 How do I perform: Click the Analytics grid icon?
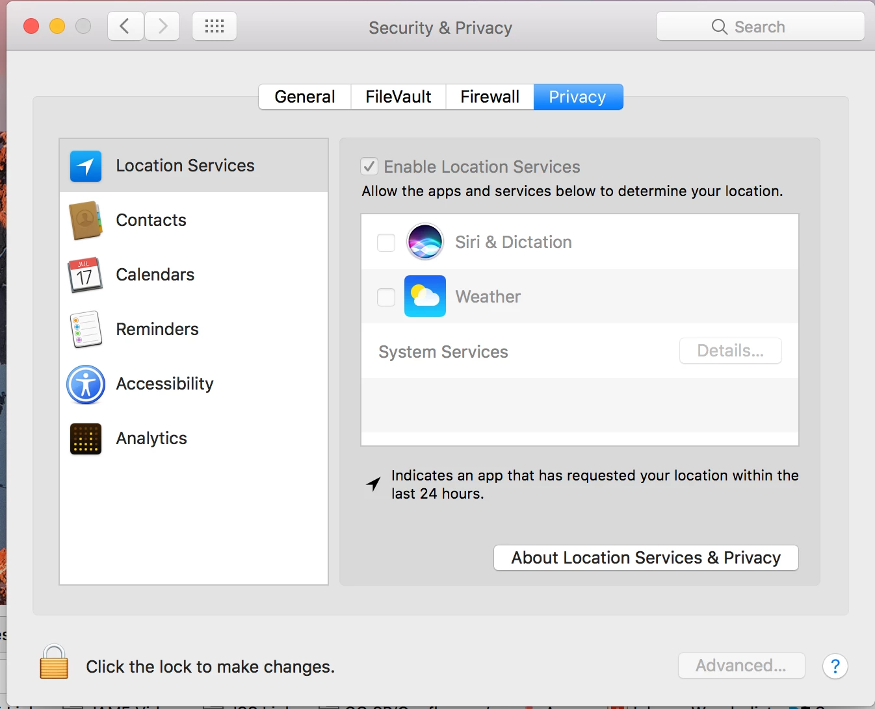point(86,439)
